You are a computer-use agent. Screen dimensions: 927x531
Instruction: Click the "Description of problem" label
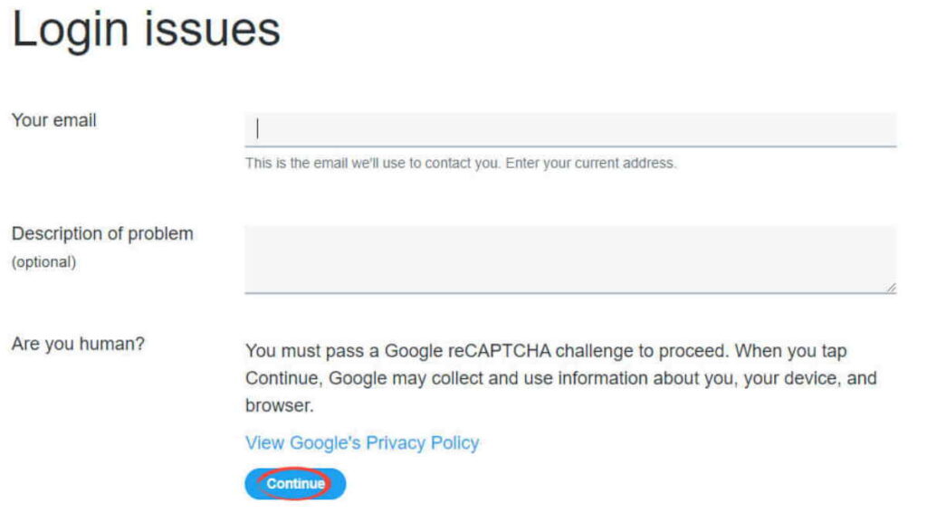(x=102, y=234)
